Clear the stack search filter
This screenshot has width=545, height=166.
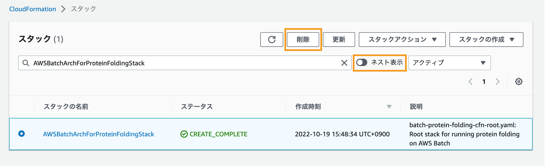click(344, 63)
